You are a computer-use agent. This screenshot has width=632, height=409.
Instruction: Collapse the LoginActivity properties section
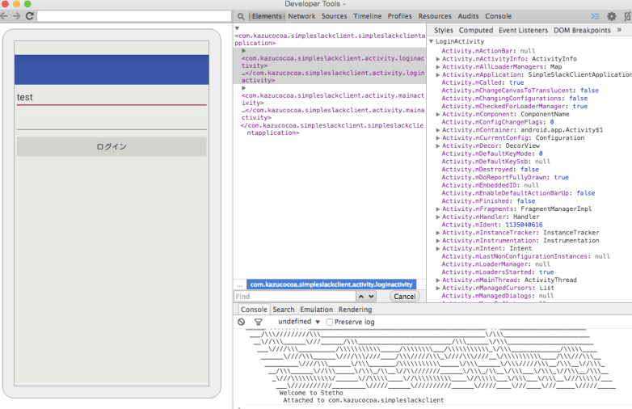coord(432,41)
